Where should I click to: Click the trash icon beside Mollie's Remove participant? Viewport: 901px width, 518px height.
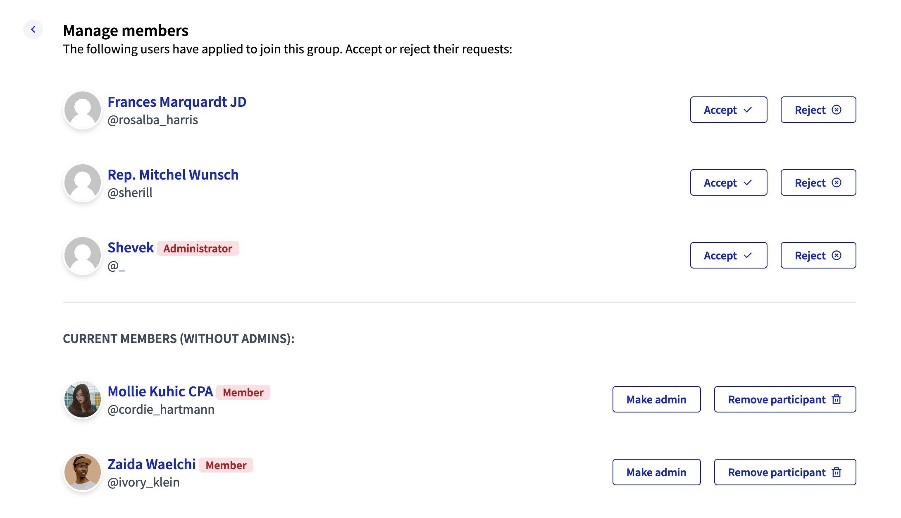tap(836, 399)
